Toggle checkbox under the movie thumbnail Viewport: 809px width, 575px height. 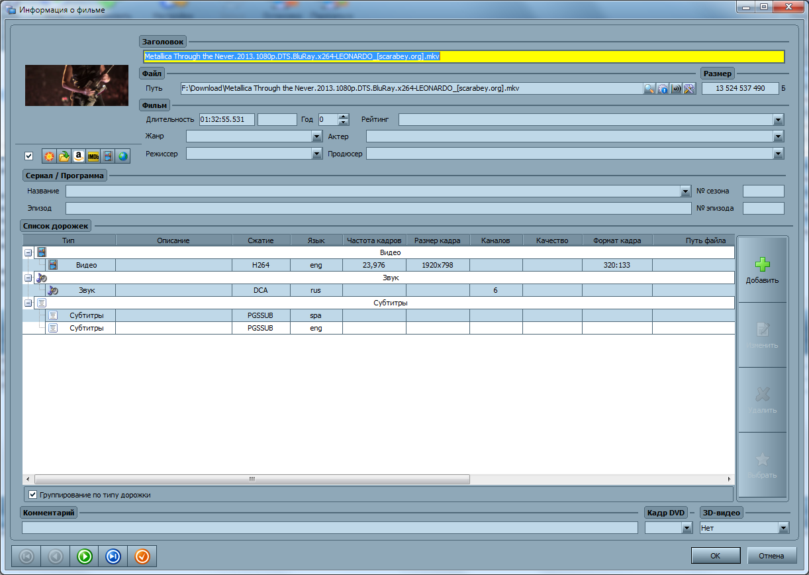coord(28,156)
